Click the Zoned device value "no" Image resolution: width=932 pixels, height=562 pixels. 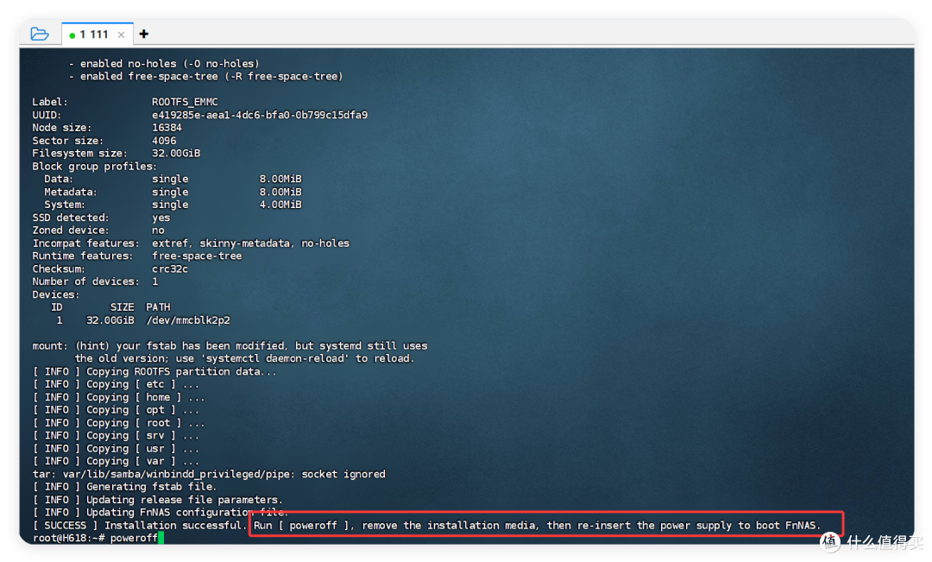(x=158, y=230)
